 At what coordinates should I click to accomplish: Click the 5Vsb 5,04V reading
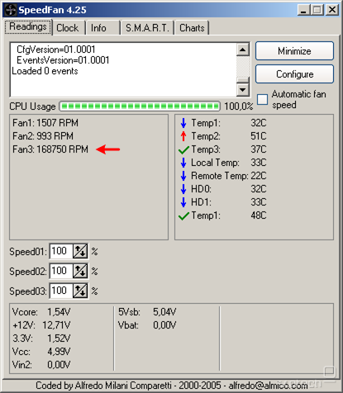(x=147, y=312)
